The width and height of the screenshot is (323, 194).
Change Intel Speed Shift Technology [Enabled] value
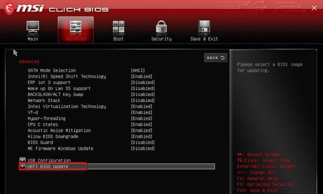(x=142, y=77)
